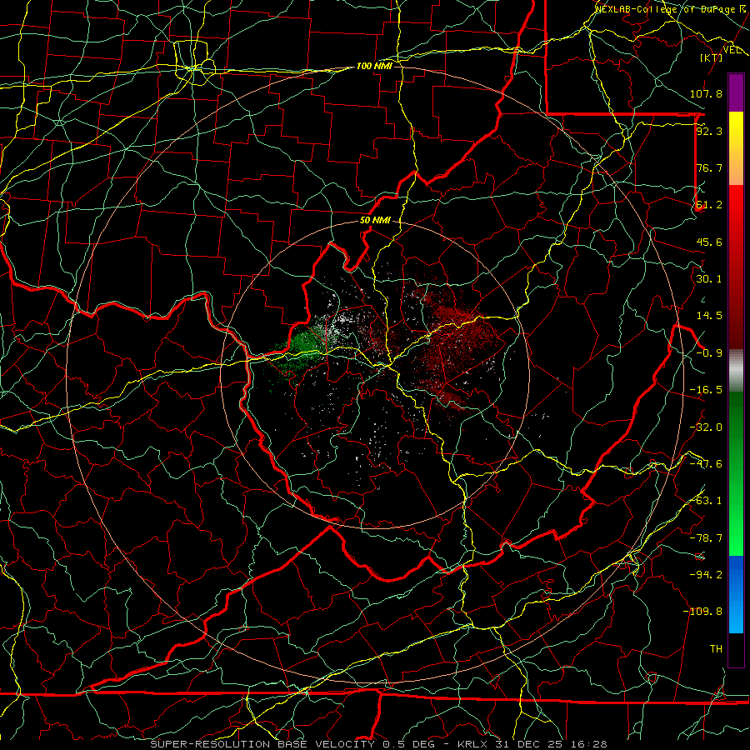Click the -94.2 velocity scale value
750x750 pixels.
[x=706, y=575]
